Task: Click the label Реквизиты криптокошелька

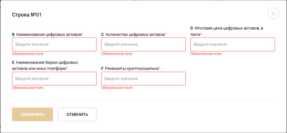Action: pos(132,69)
